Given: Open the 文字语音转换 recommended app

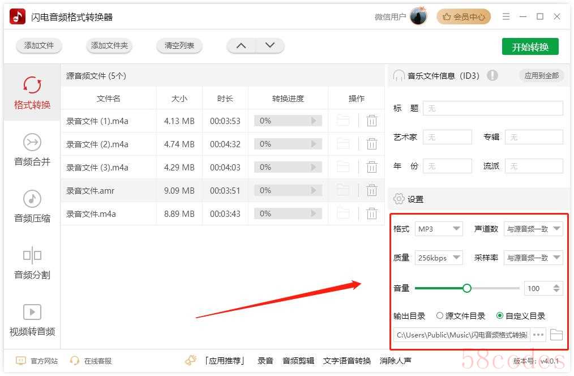Looking at the screenshot, I should click(346, 361).
